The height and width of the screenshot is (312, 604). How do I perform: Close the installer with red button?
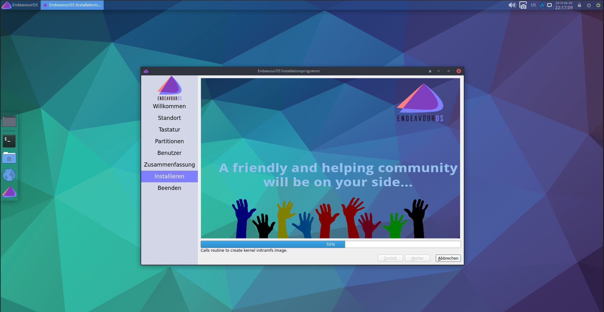(459, 71)
